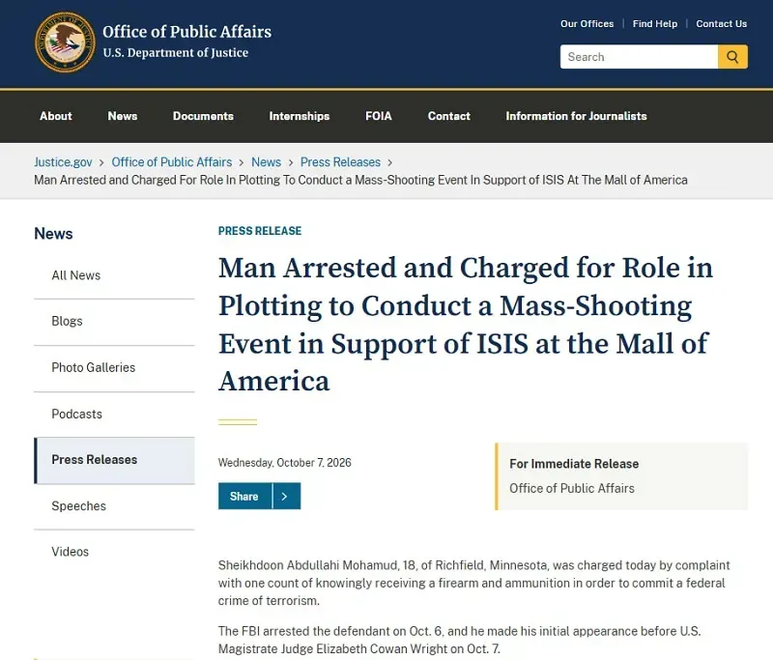Image resolution: width=773 pixels, height=660 pixels.
Task: Go to Office of Public Affairs breadcrumb
Action: tap(172, 162)
